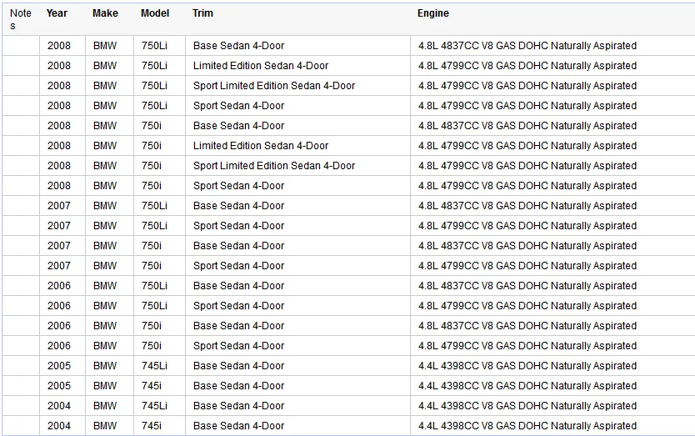Click the Model column header
Image resolution: width=695 pixels, height=436 pixels.
click(x=155, y=13)
